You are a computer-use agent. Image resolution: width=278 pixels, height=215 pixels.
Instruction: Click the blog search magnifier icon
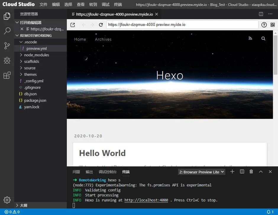263,38
